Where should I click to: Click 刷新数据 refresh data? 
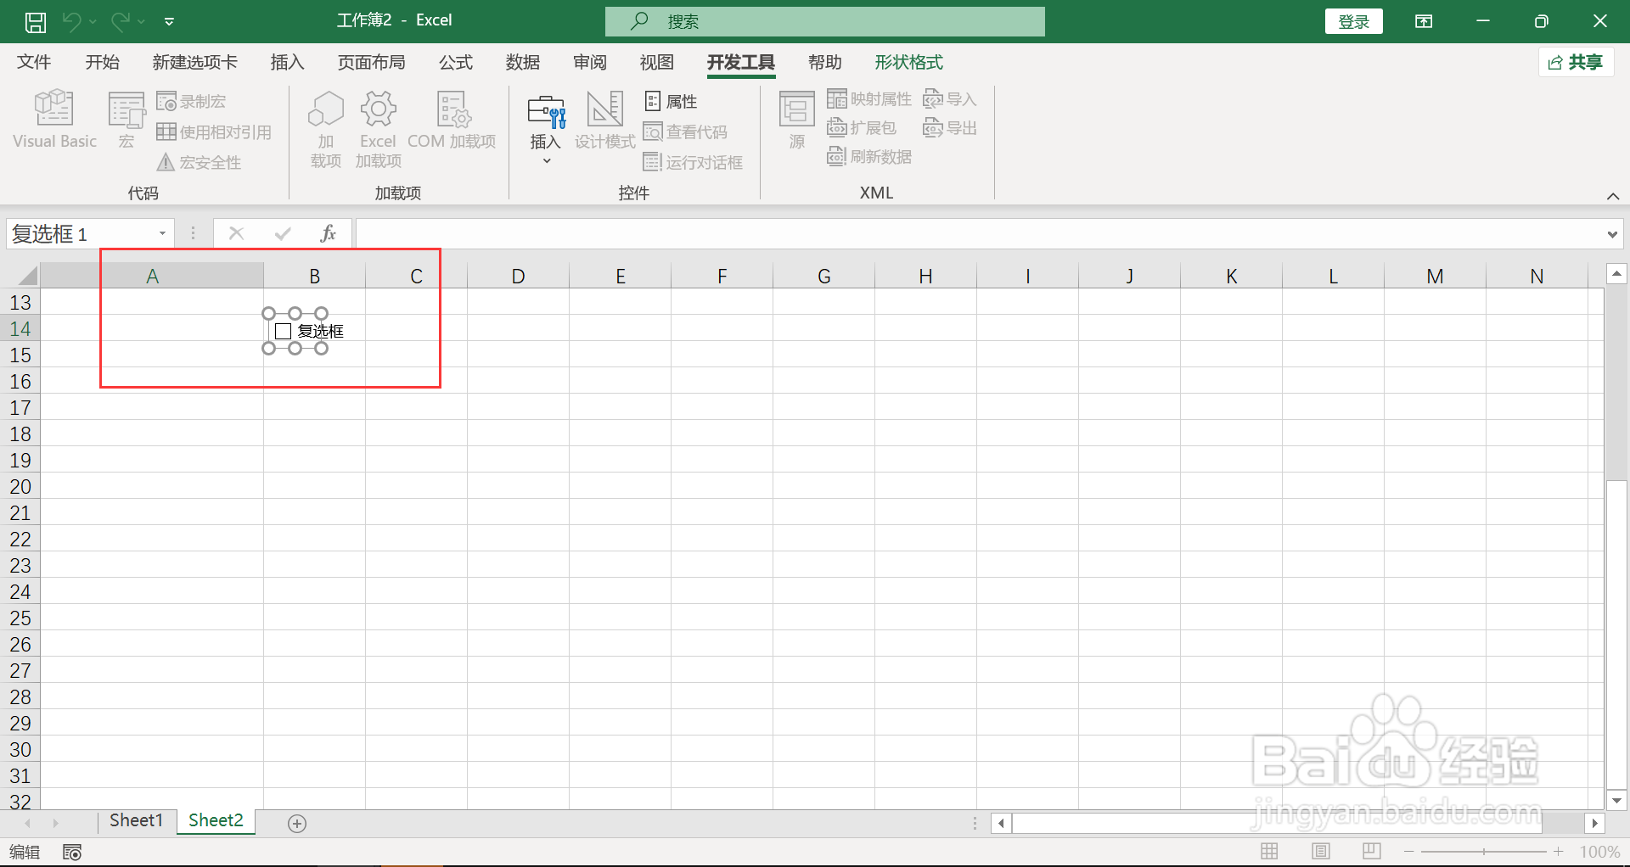tap(869, 157)
